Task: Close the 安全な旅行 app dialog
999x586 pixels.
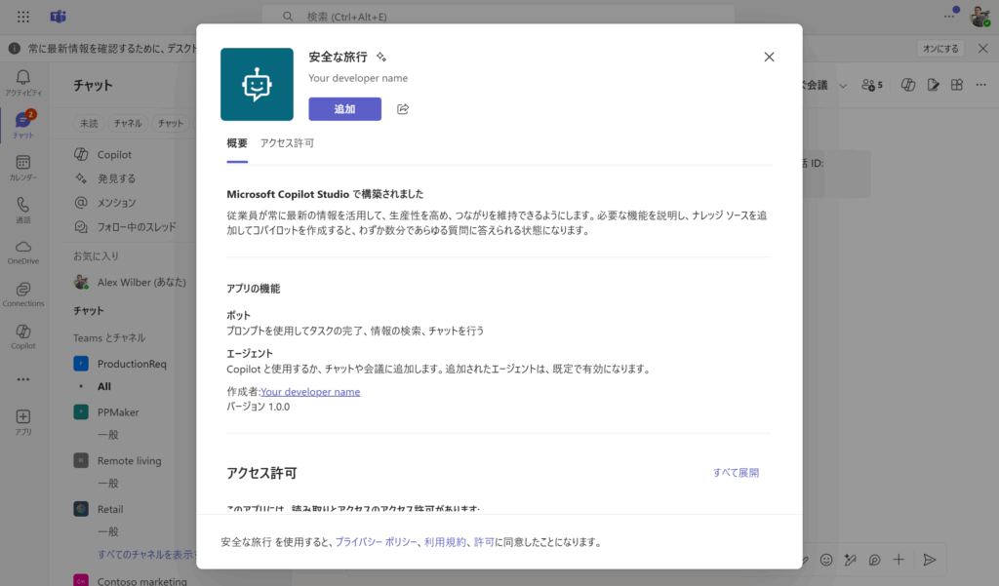Action: 769,57
